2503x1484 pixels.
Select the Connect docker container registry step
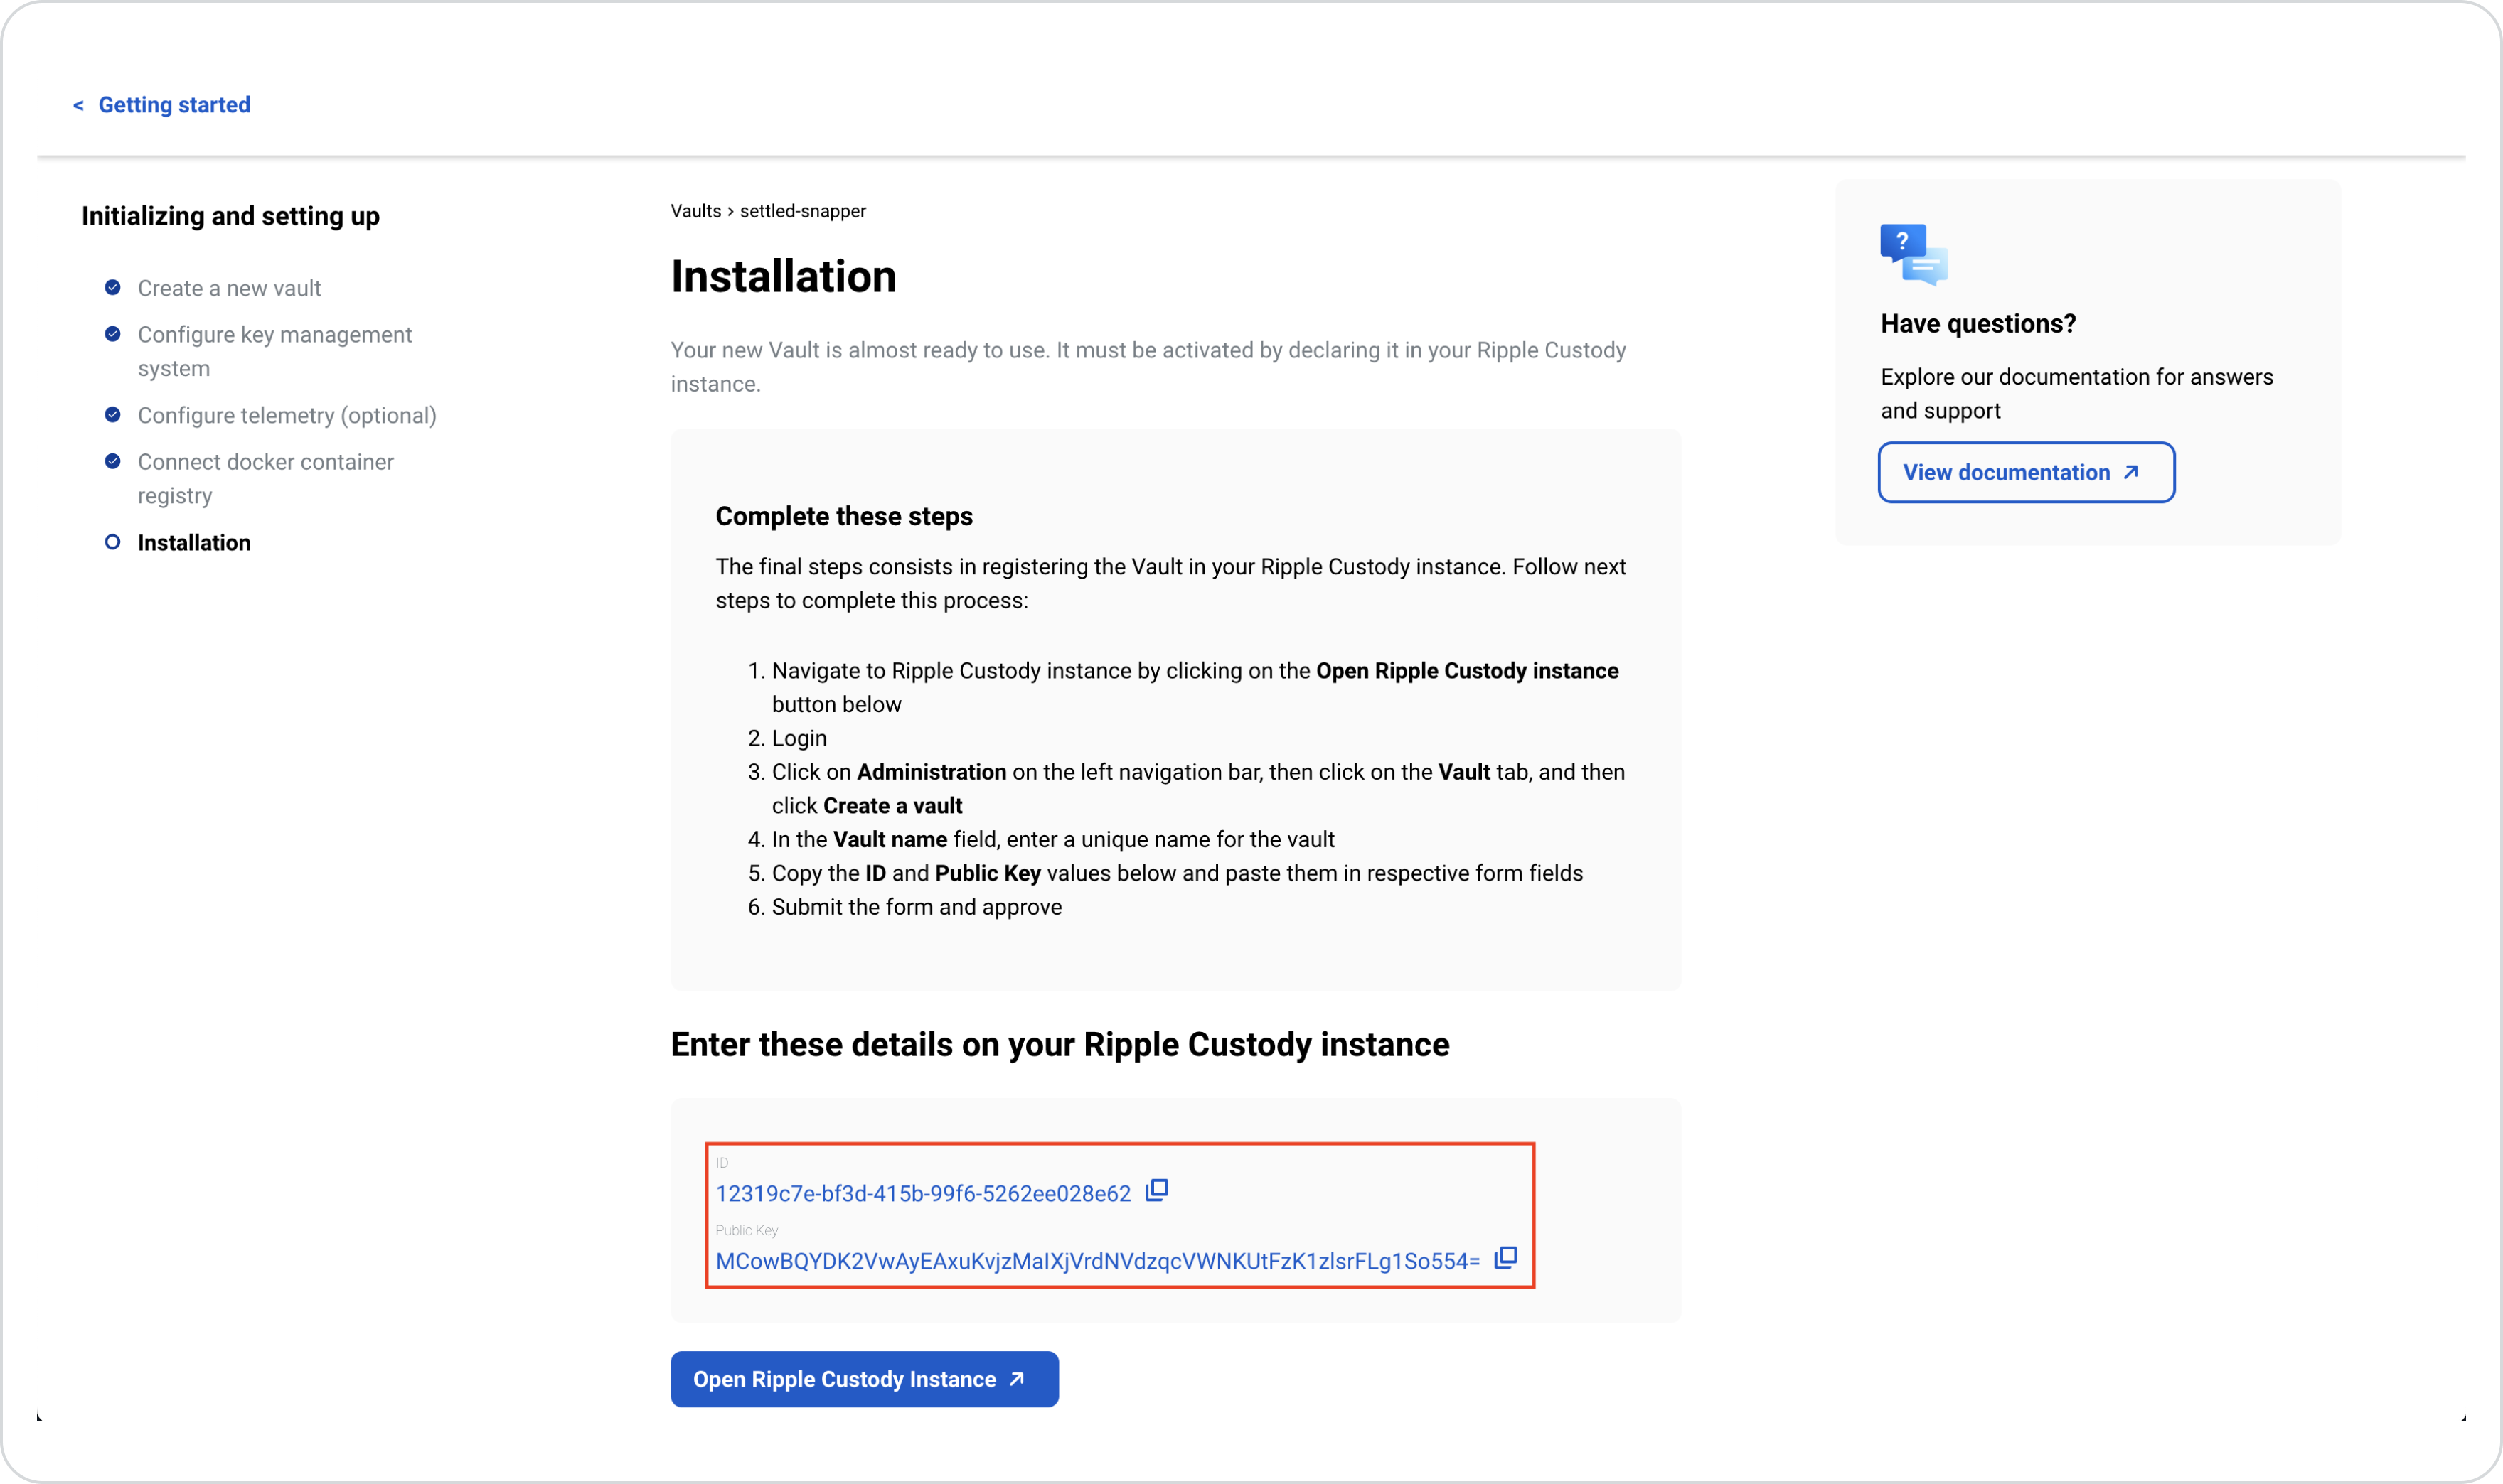click(x=266, y=478)
